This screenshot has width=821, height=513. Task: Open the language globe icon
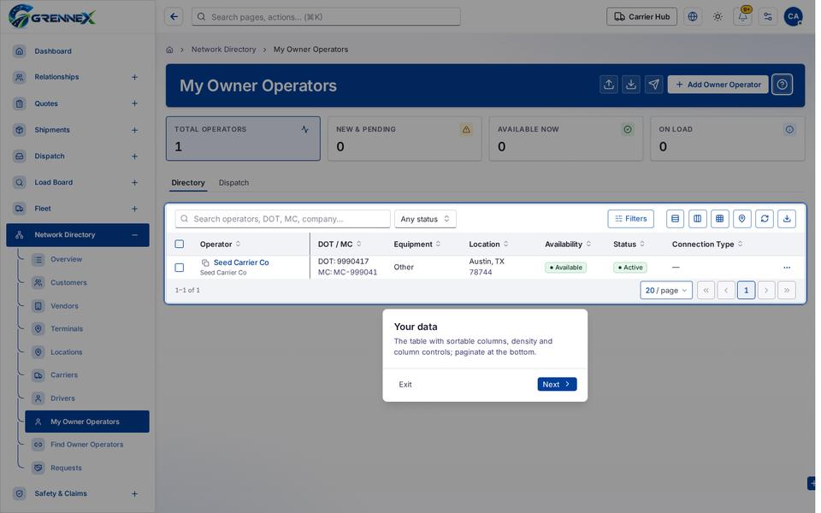(x=693, y=17)
